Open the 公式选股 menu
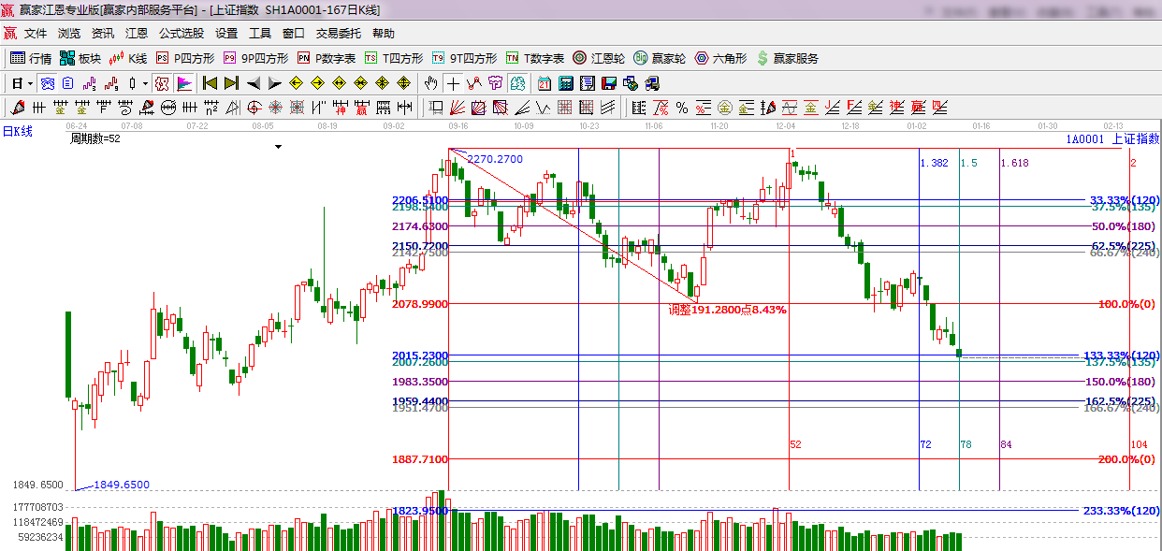Image resolution: width=1162 pixels, height=551 pixels. 181,33
